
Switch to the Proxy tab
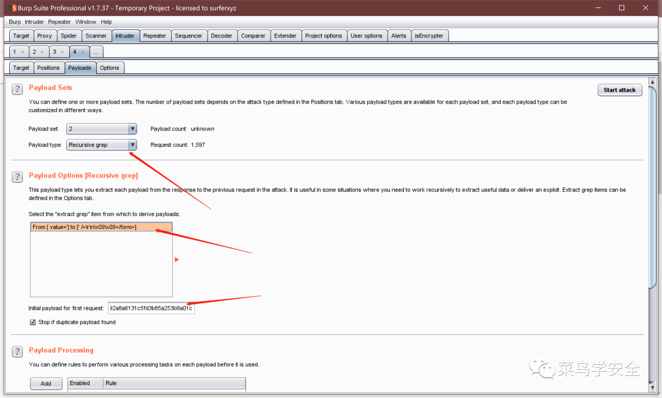44,36
